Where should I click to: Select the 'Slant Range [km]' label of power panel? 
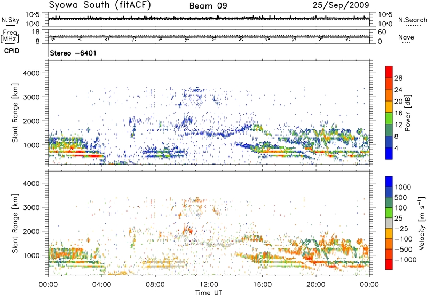(15, 113)
